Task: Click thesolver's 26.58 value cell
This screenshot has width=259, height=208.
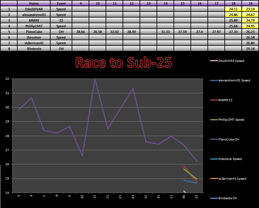Action: coord(251,37)
